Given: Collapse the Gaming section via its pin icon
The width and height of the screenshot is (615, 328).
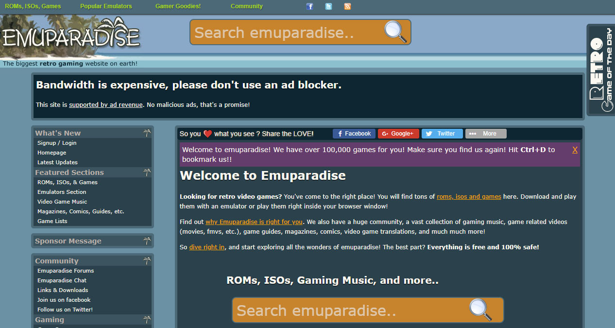Looking at the screenshot, I should [x=147, y=319].
